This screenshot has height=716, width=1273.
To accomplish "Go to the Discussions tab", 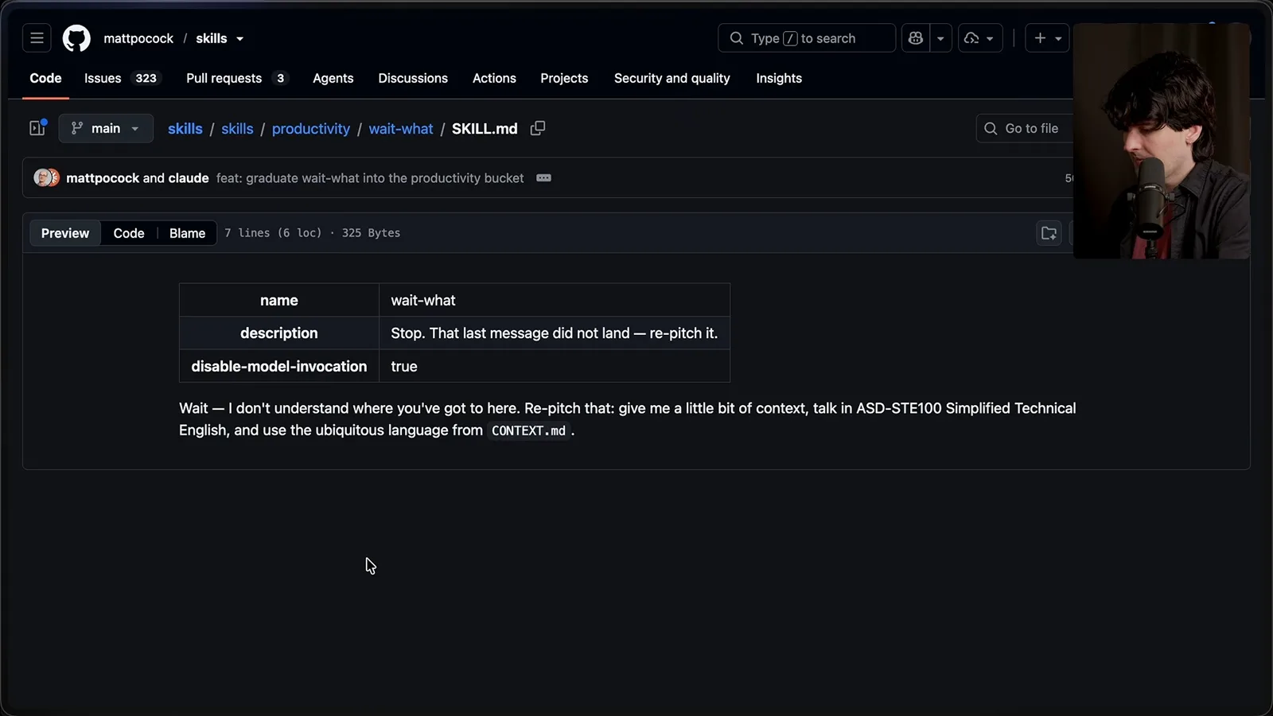I will click(413, 78).
